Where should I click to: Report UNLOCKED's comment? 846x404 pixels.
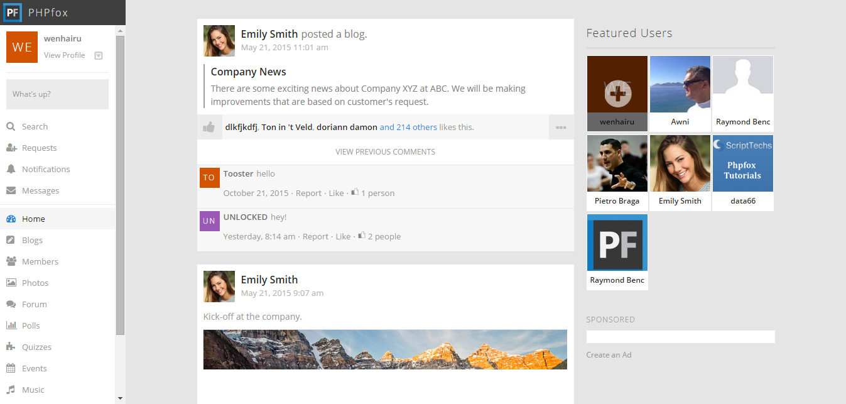315,236
